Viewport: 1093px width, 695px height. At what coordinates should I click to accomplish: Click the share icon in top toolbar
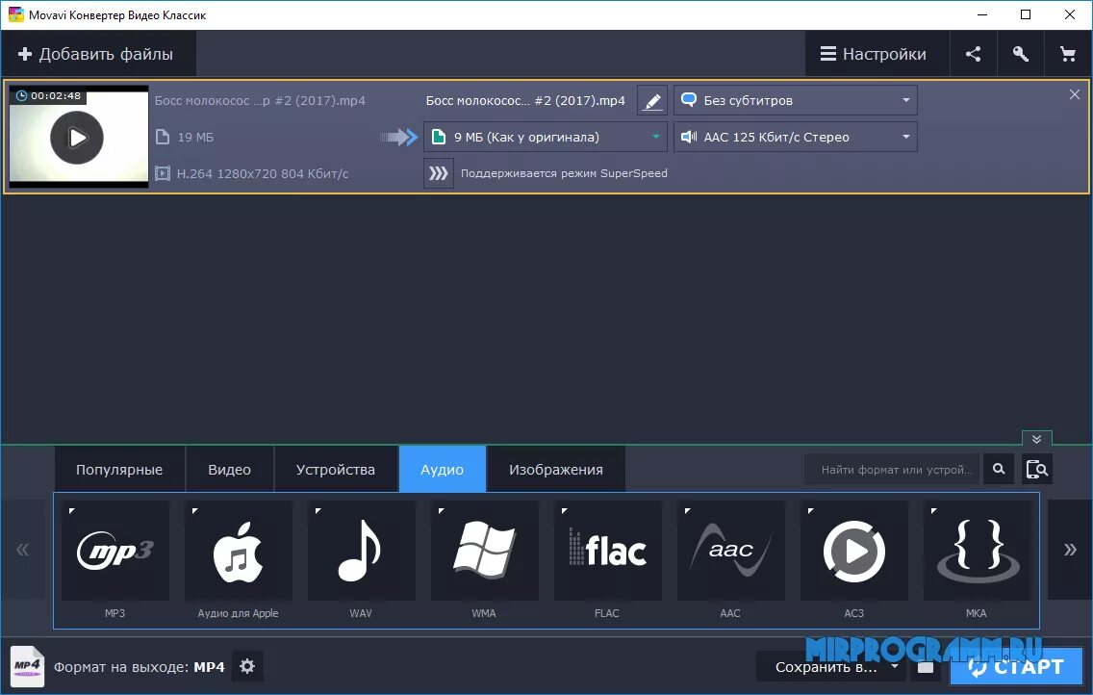(x=973, y=54)
